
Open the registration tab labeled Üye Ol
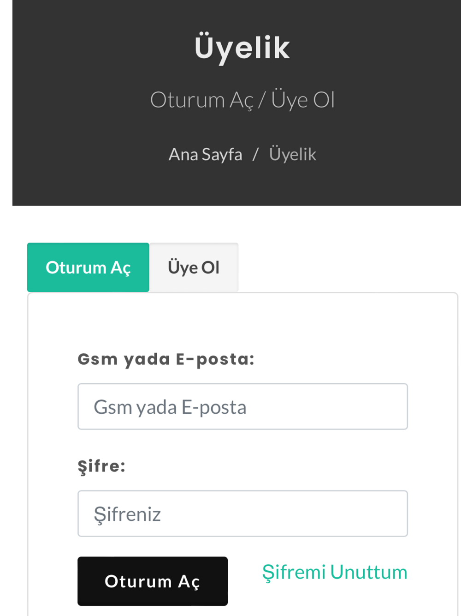click(x=194, y=267)
